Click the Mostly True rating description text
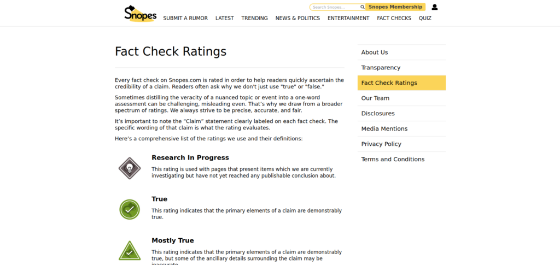 coord(247,258)
